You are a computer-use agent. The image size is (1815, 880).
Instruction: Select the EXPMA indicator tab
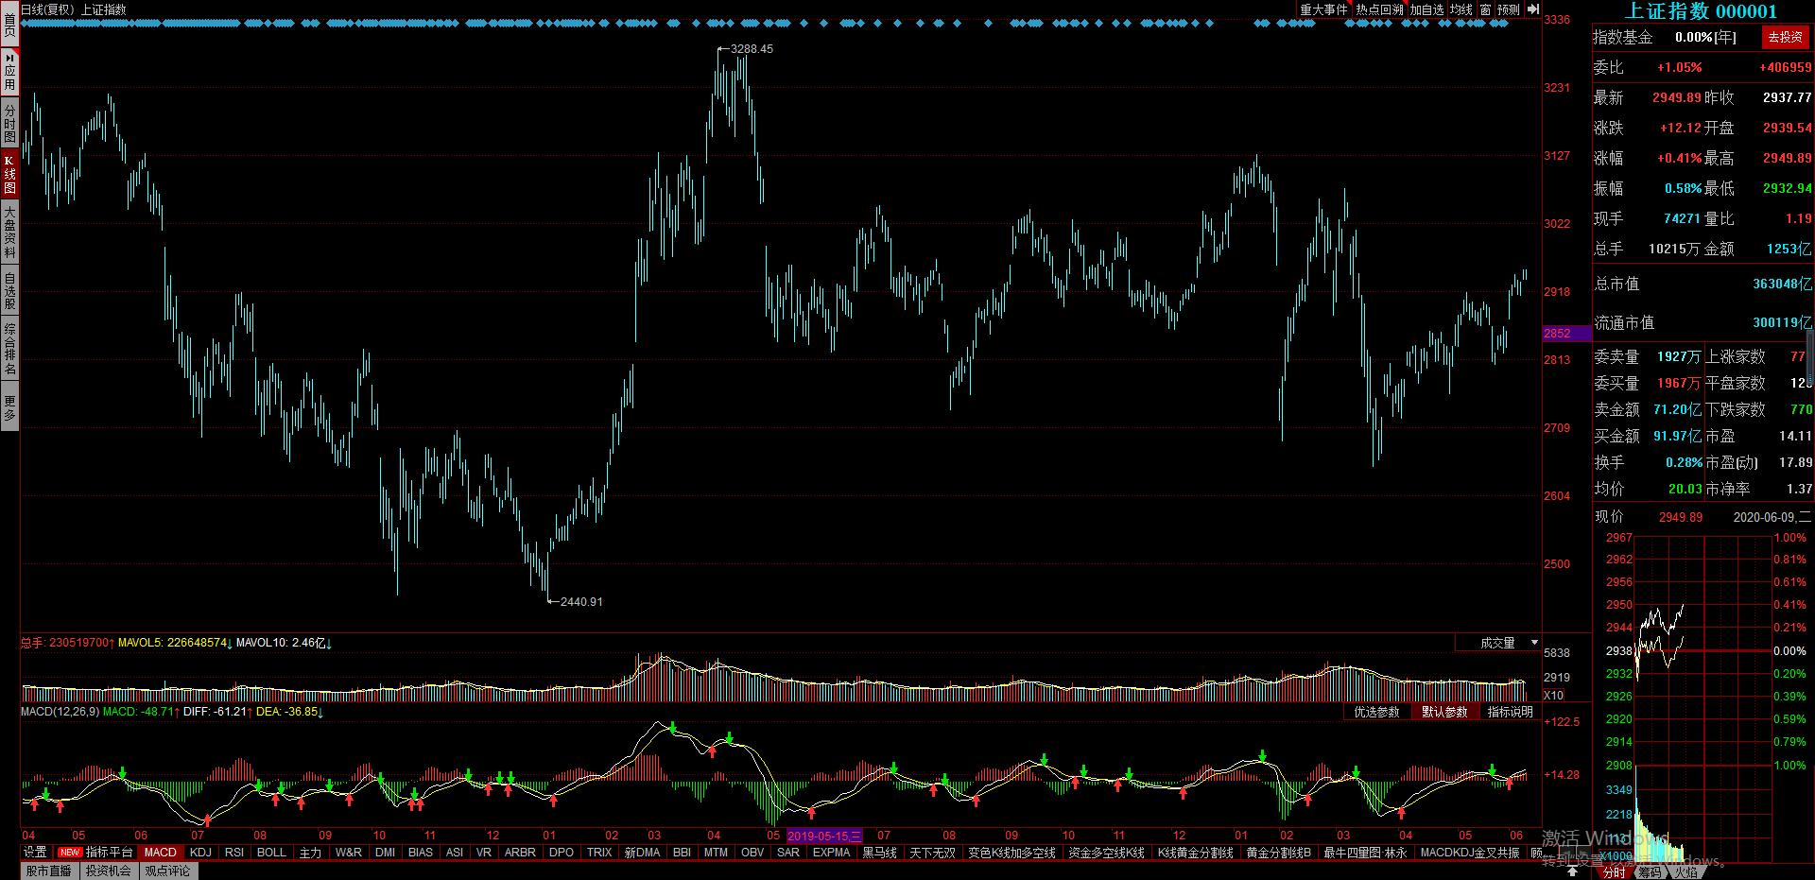[x=832, y=852]
